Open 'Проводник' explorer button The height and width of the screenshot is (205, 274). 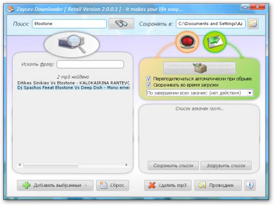pos(218,185)
